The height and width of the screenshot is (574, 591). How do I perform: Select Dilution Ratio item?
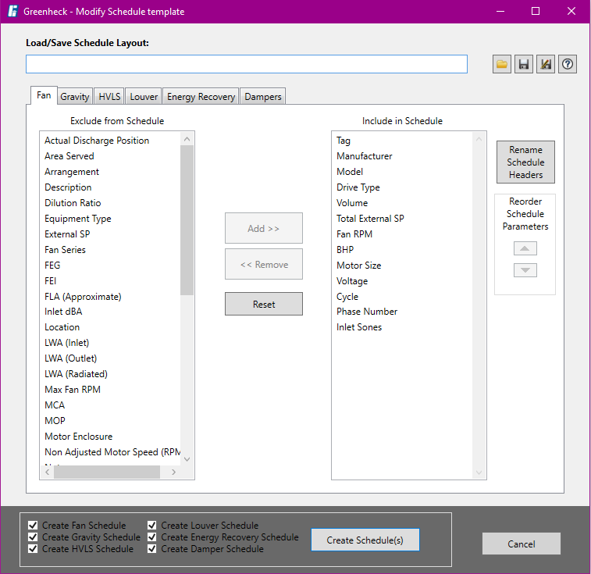73,203
